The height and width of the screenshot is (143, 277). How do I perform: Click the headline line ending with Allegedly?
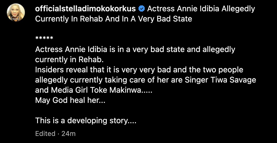(201, 9)
